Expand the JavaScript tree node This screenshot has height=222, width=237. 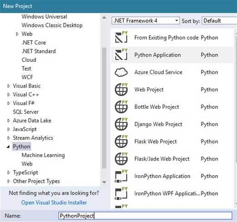point(9,129)
